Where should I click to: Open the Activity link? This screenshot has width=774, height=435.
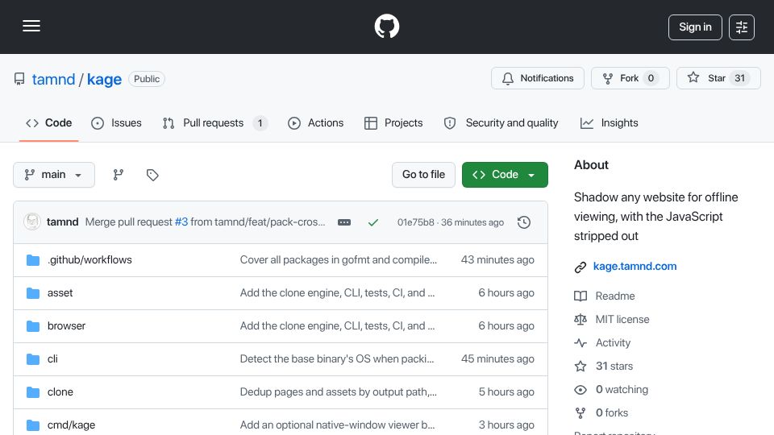pos(613,343)
